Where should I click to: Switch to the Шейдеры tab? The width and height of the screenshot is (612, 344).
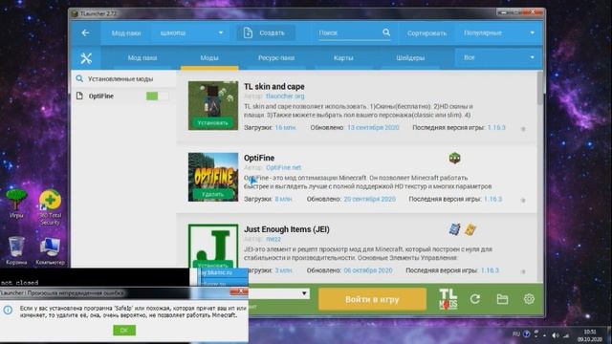410,58
